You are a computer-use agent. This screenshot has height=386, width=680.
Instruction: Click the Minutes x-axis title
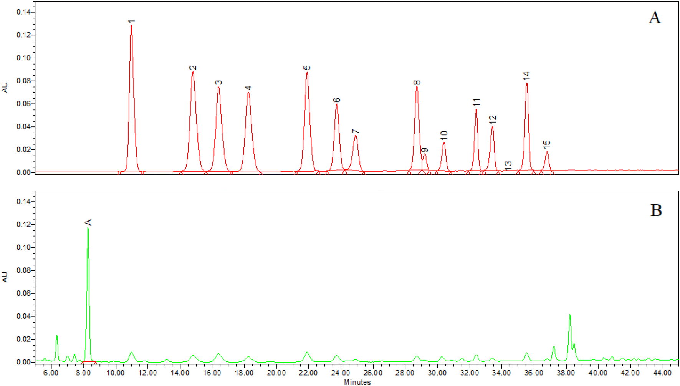pyautogui.click(x=357, y=382)
